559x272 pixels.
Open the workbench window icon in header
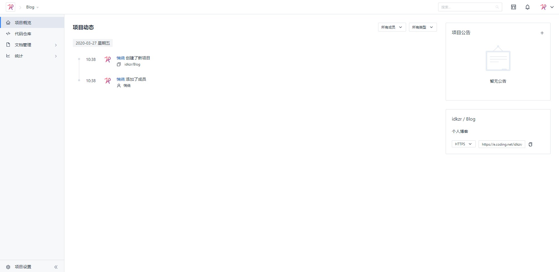[x=513, y=7]
